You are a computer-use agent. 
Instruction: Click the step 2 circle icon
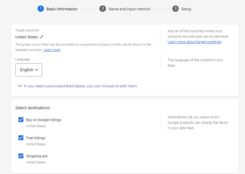[x=103, y=9]
